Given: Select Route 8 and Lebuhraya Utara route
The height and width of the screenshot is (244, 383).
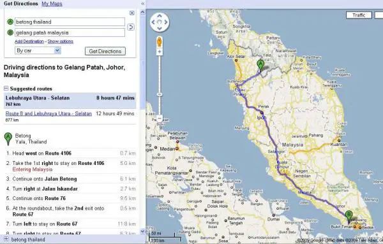Looking at the screenshot, I should click(49, 113).
